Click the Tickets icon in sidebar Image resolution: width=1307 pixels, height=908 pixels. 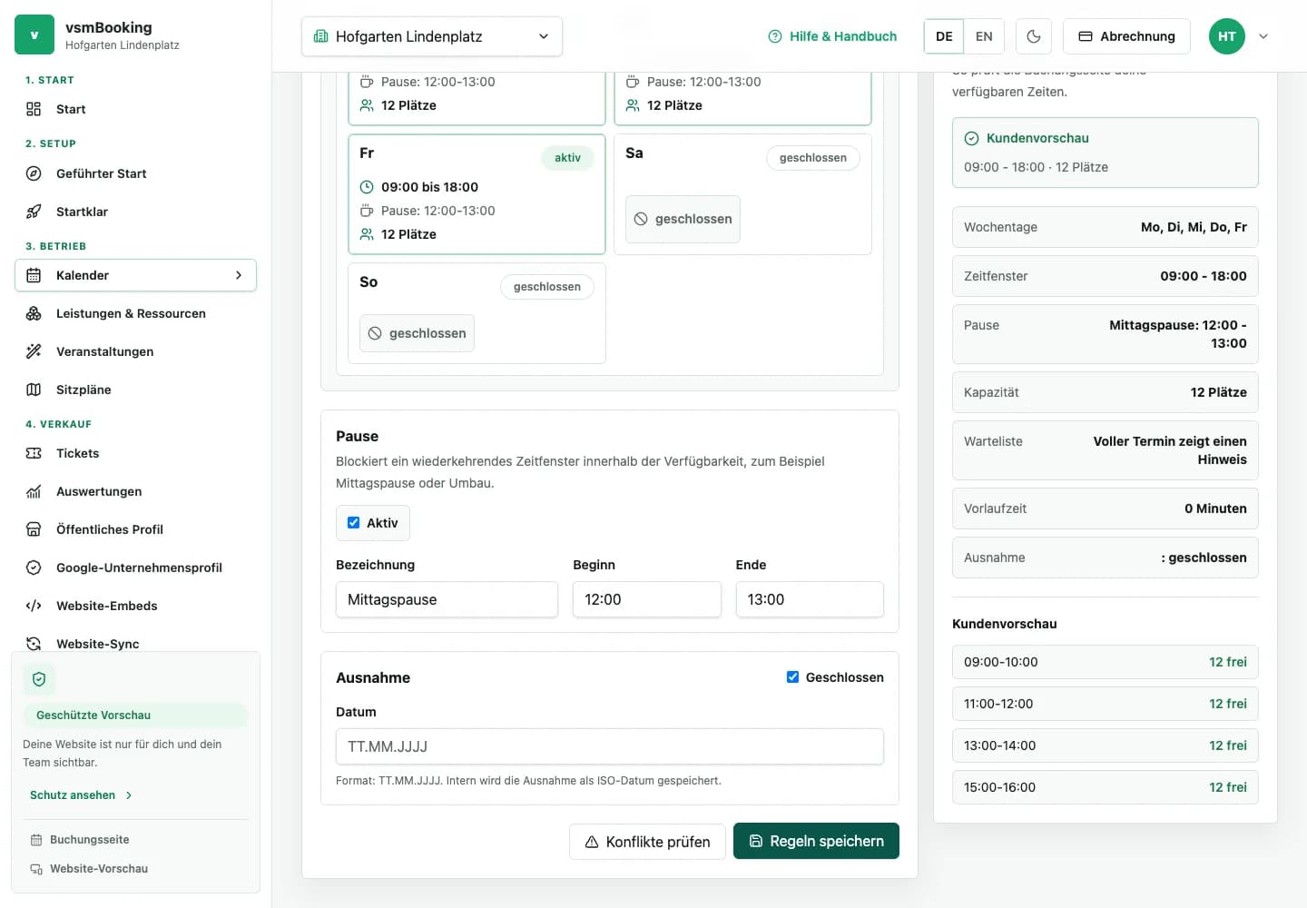point(34,453)
